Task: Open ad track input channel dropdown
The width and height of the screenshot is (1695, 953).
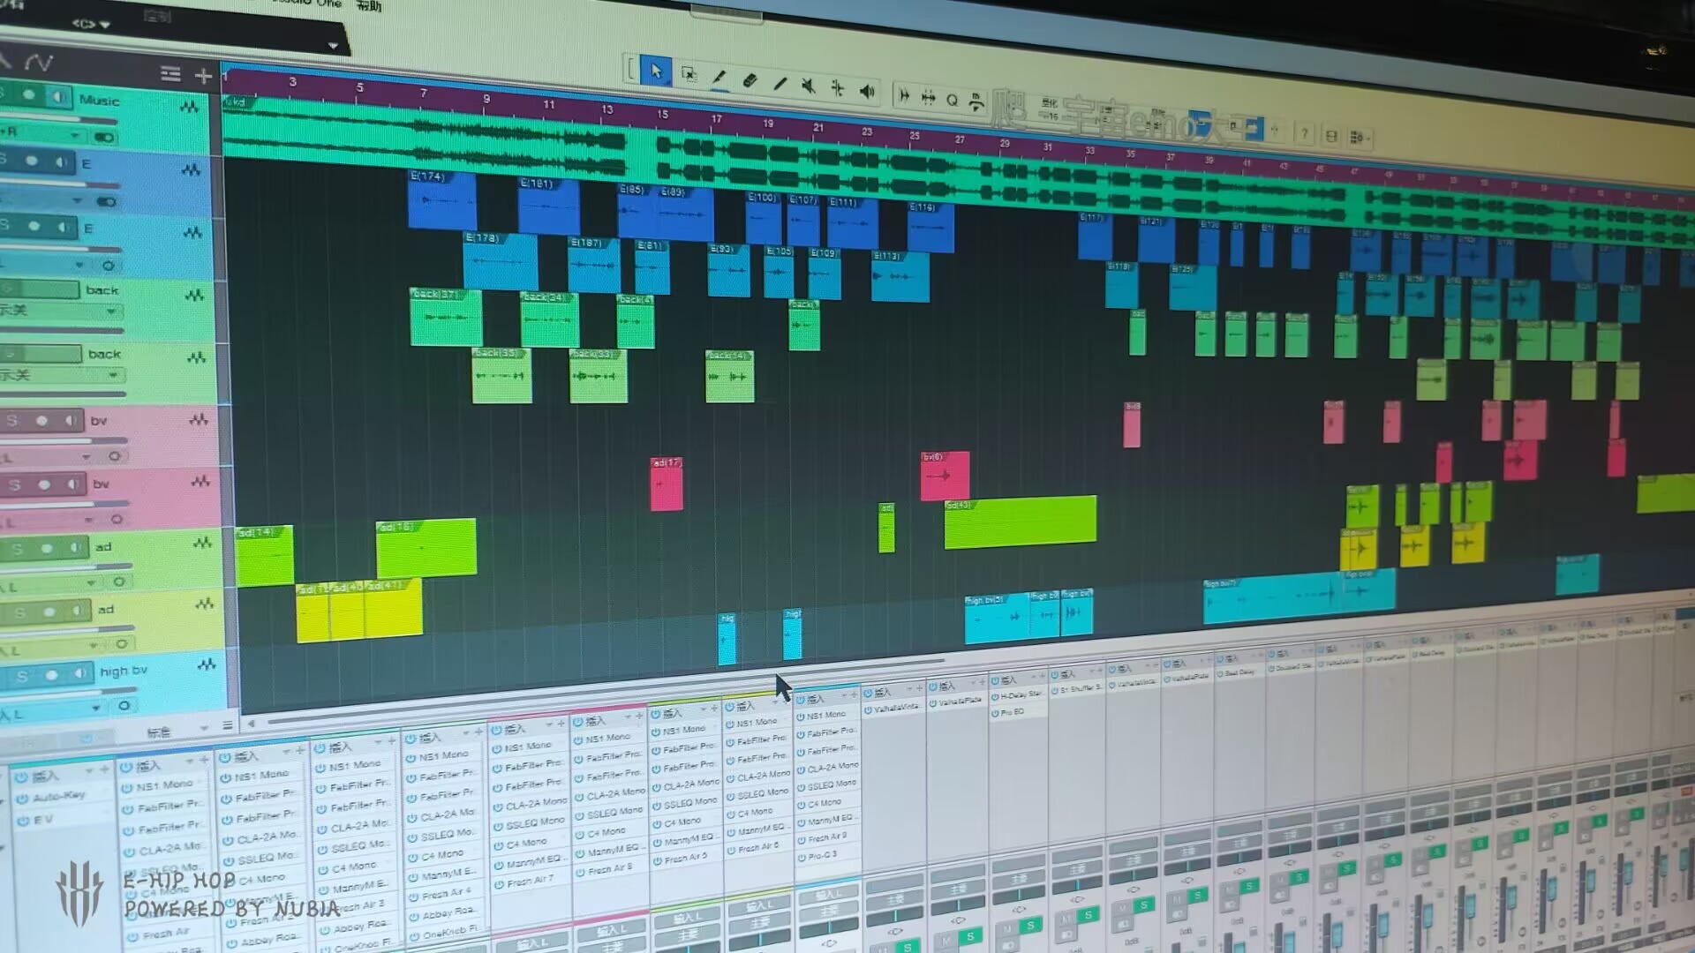Action: pos(91,584)
